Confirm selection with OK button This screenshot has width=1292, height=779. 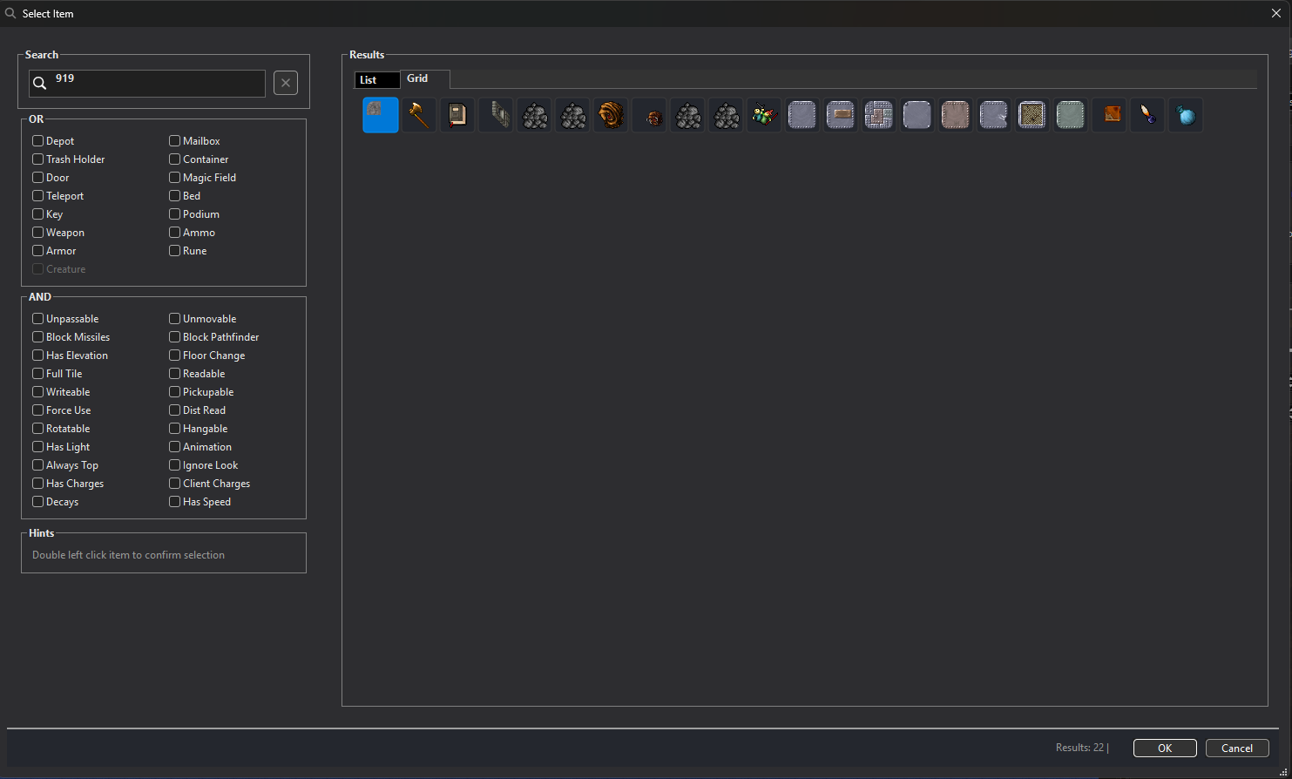[1165, 748]
